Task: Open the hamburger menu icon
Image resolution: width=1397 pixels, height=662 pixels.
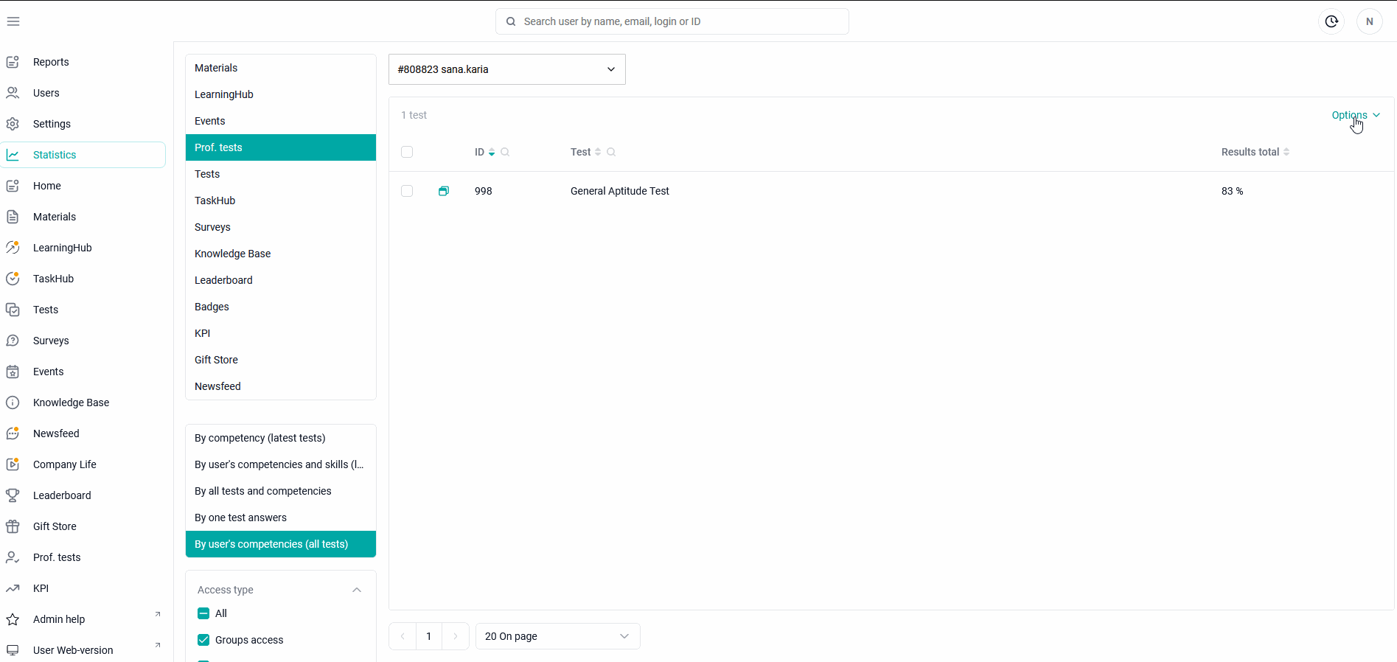Action: [x=13, y=21]
